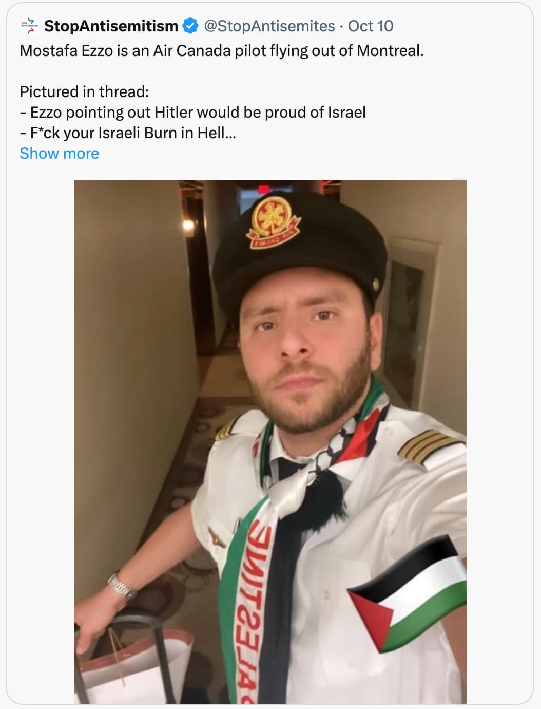Open the Oct 10 timestamp permalink

(371, 26)
